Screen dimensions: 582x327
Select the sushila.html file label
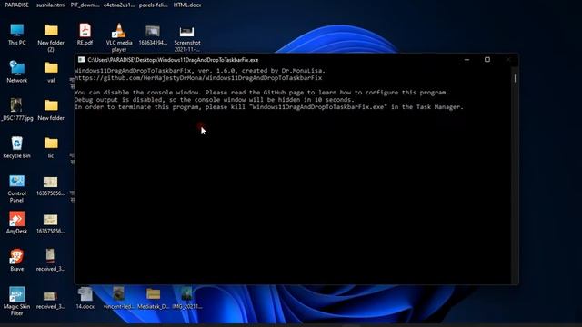51,5
